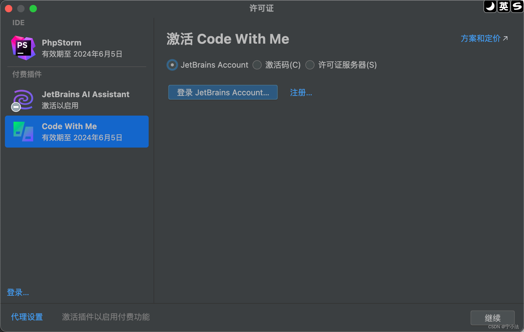Click the moon icon in the top-right corner

490,6
